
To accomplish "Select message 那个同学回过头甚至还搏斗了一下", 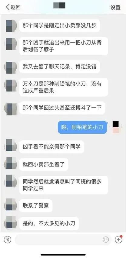I will (x=62, y=108).
